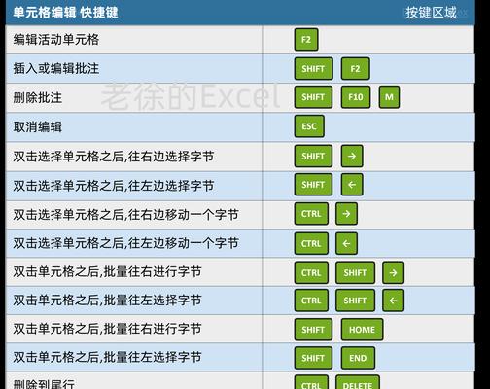Select text 双击选择单元格之后,往左边移动一个字节

coord(126,243)
